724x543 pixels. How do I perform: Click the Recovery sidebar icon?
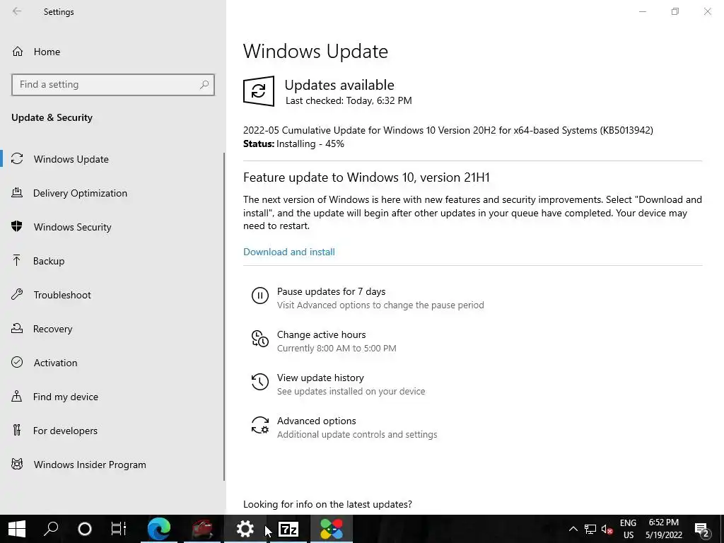(17, 328)
